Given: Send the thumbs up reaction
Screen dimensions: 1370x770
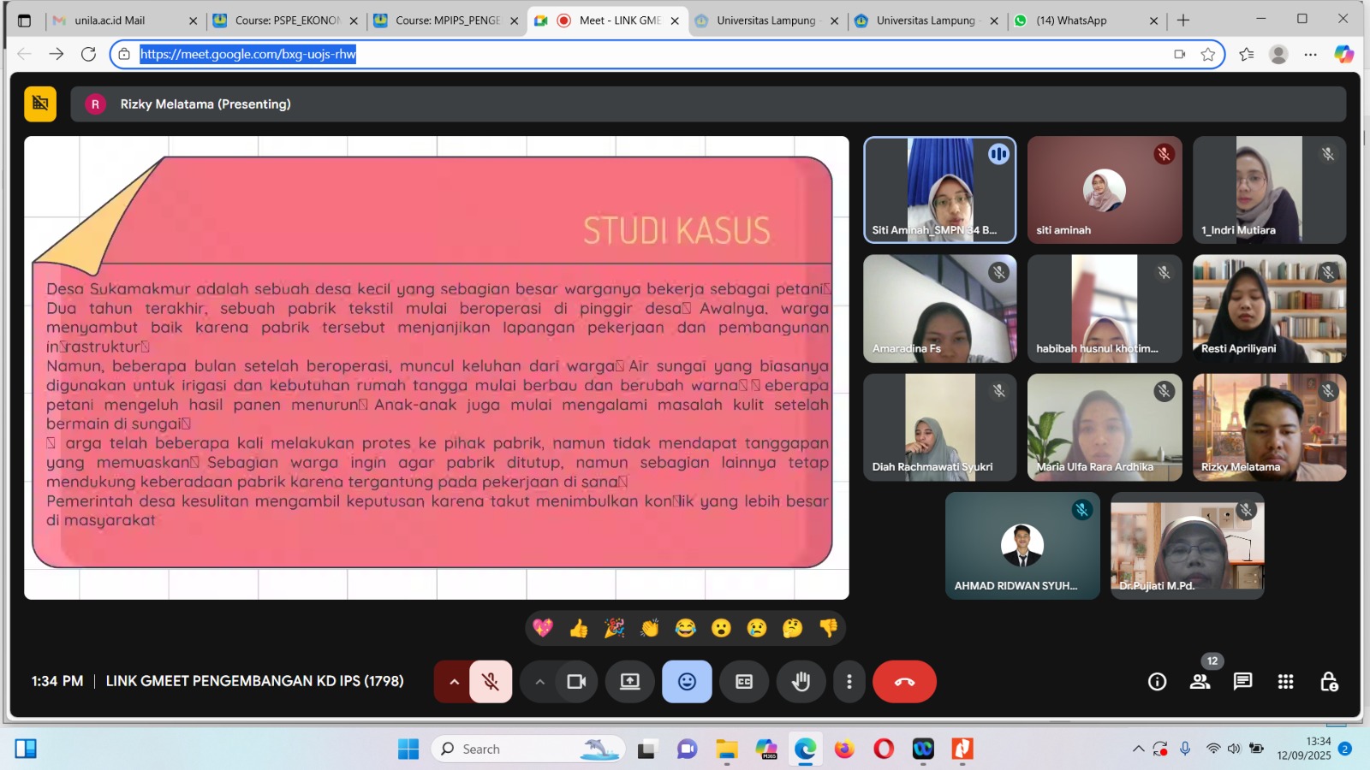Looking at the screenshot, I should [579, 629].
